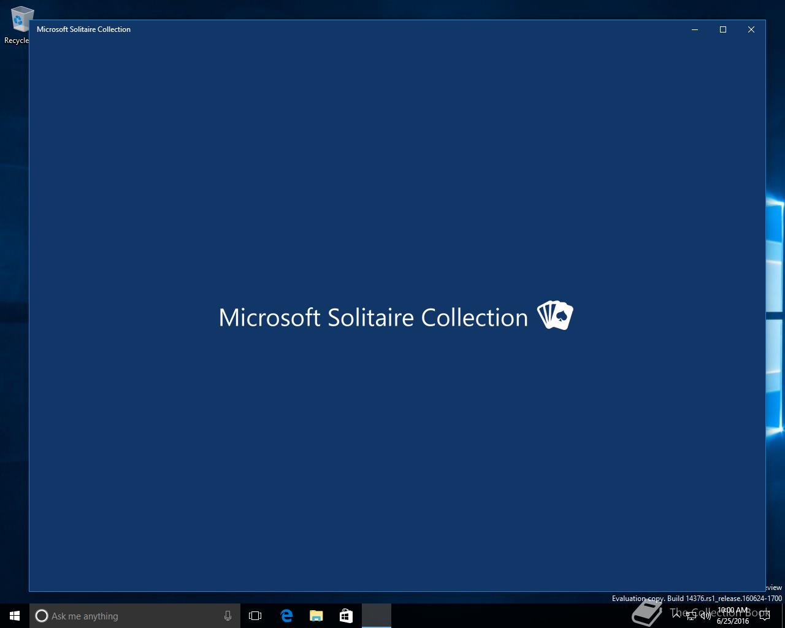
Task: Activate the Cortana microphone icon
Action: [228, 616]
